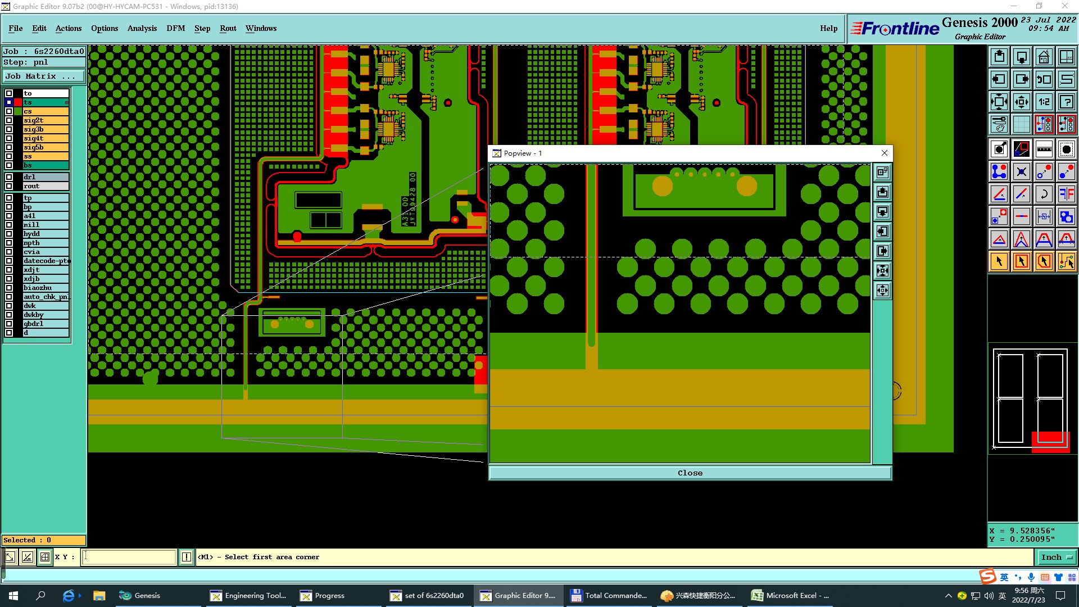Click the rotate feature tool icon
The height and width of the screenshot is (607, 1079).
(x=1044, y=194)
